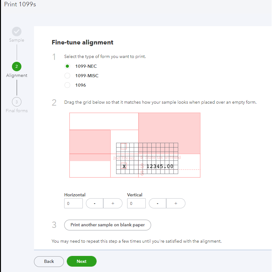This screenshot has height=272, width=277.
Task: Decrease the Horizontal offset with minus
Action: pos(95,204)
